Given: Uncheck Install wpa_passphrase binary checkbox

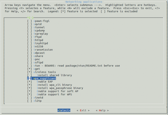Looking at the screenshot, I should [29, 88].
